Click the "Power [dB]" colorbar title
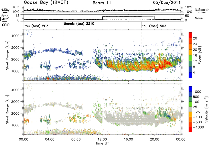 [x=199, y=55]
